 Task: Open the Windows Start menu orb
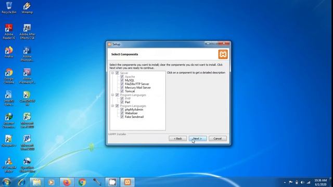6,182
